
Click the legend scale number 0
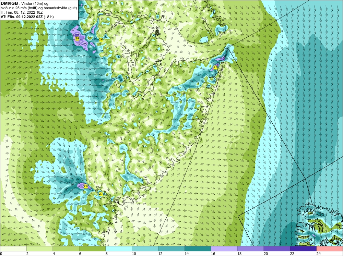(1, 254)
